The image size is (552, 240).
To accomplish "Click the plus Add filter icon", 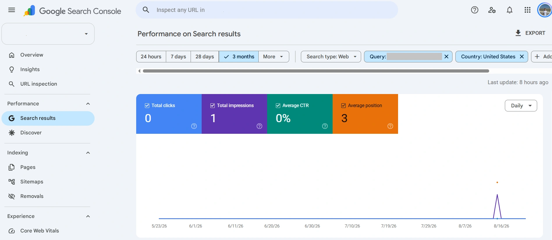I will [x=537, y=57].
